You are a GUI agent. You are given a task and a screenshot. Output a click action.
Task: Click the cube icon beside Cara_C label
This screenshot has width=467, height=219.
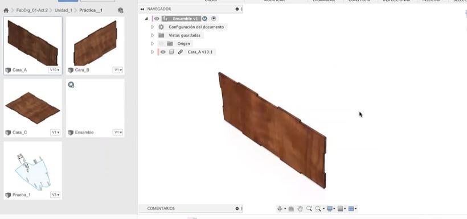[8, 133]
